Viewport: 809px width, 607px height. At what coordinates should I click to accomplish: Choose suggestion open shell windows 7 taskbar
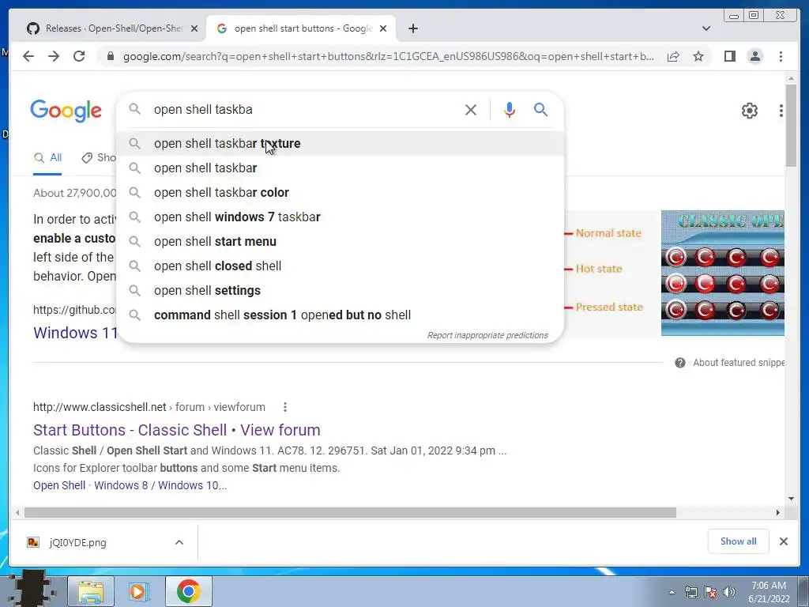[x=341, y=217]
